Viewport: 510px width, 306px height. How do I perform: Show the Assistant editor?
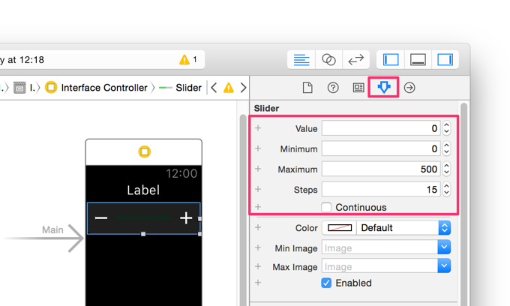(x=328, y=60)
